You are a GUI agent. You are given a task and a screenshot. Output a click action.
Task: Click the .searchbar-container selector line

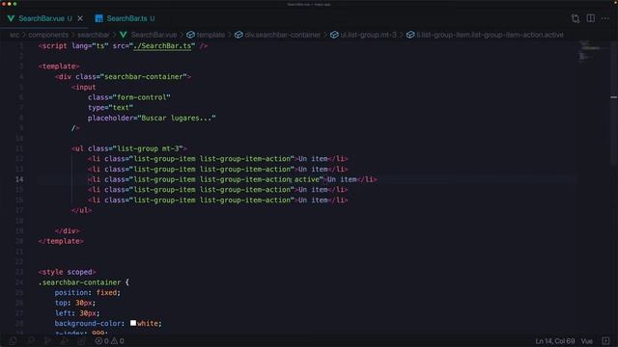[84, 282]
